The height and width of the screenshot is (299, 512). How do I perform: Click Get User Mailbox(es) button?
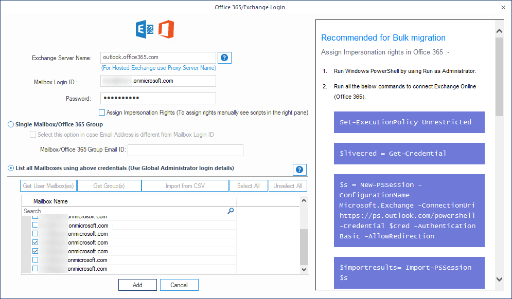(x=48, y=186)
